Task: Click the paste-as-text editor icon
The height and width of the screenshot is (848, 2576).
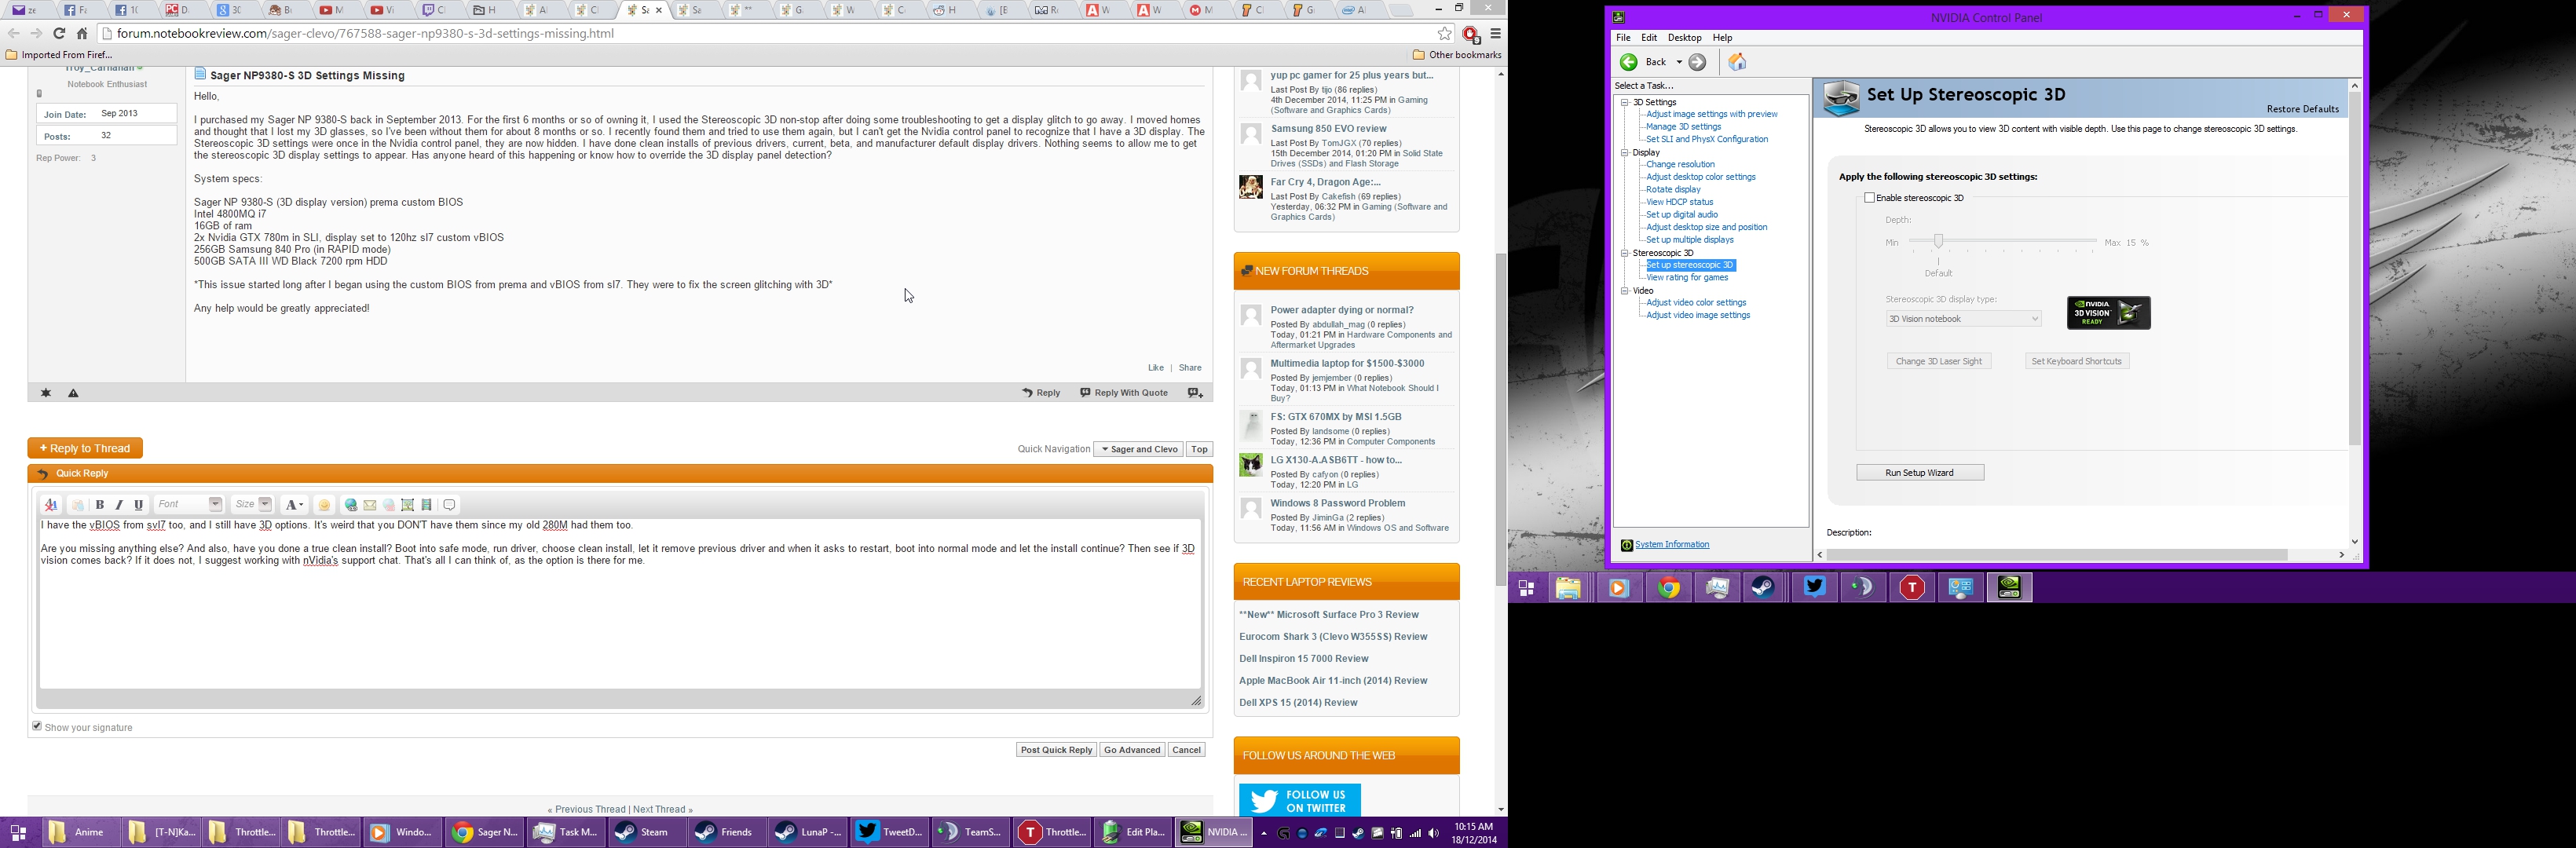Action: tap(77, 505)
